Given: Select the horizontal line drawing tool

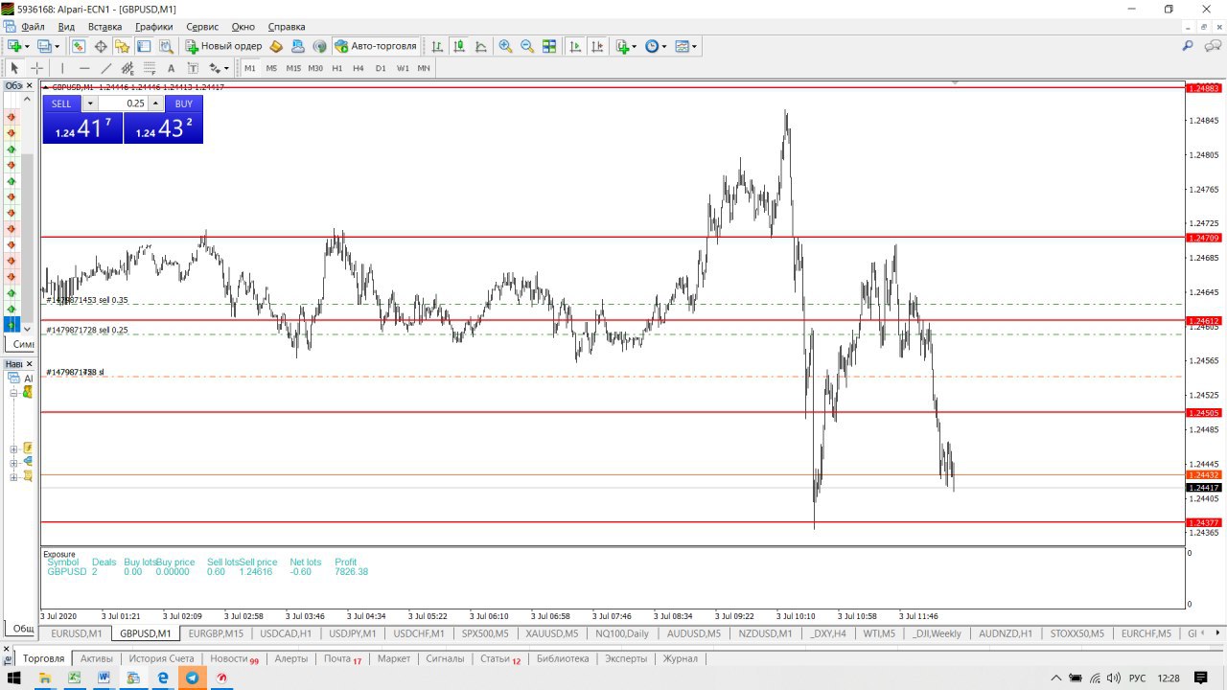Looking at the screenshot, I should click(84, 68).
